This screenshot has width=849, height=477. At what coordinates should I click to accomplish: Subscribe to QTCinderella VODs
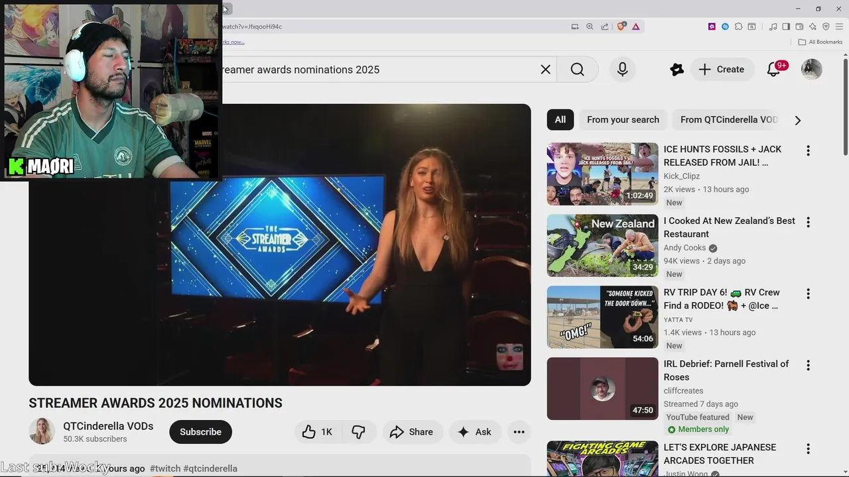coord(200,432)
